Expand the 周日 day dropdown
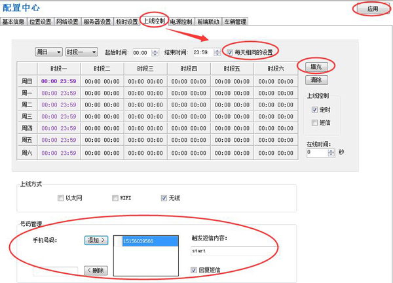This screenshot has height=283, width=393. (x=48, y=52)
